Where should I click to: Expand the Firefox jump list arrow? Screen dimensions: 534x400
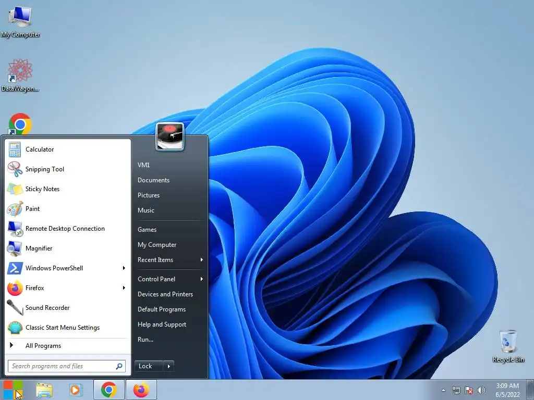(x=124, y=287)
